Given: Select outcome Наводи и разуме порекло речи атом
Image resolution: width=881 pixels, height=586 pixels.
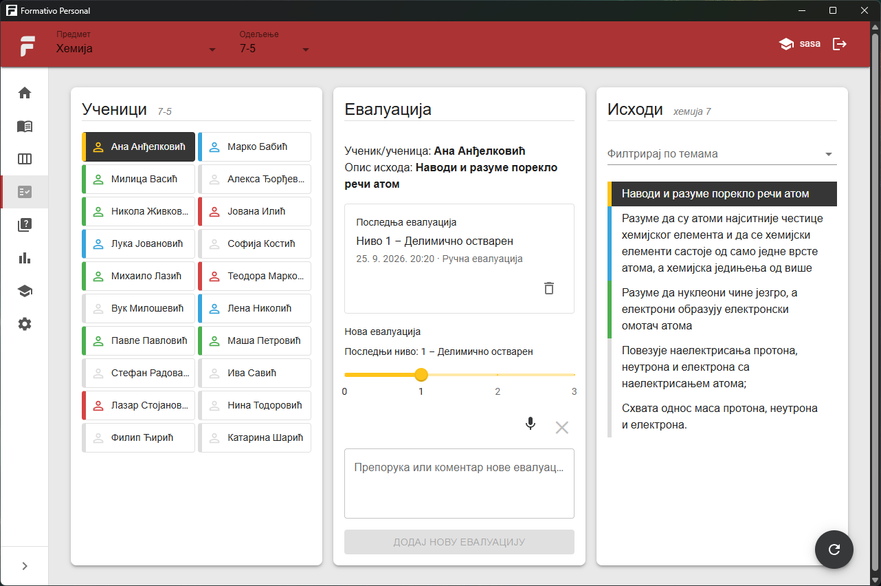Looking at the screenshot, I should [x=722, y=194].
